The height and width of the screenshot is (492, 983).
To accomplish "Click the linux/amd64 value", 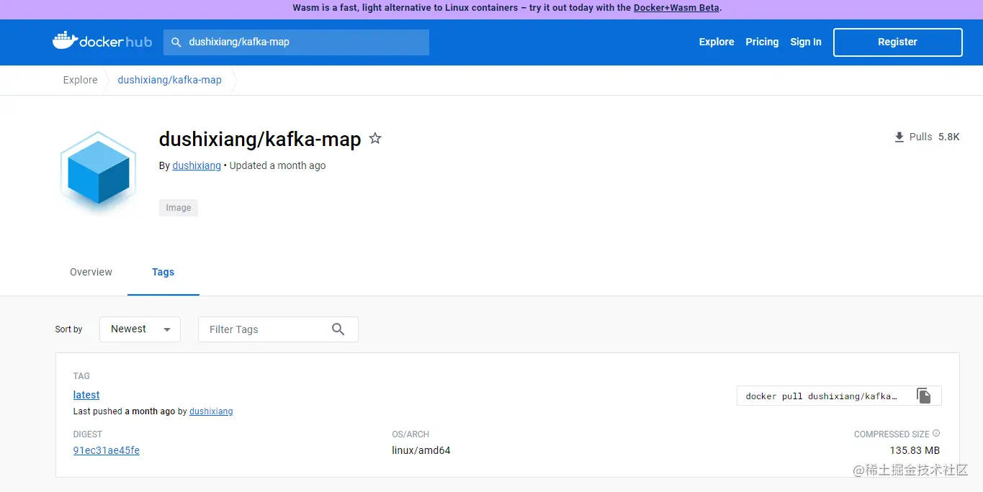I will (x=421, y=450).
